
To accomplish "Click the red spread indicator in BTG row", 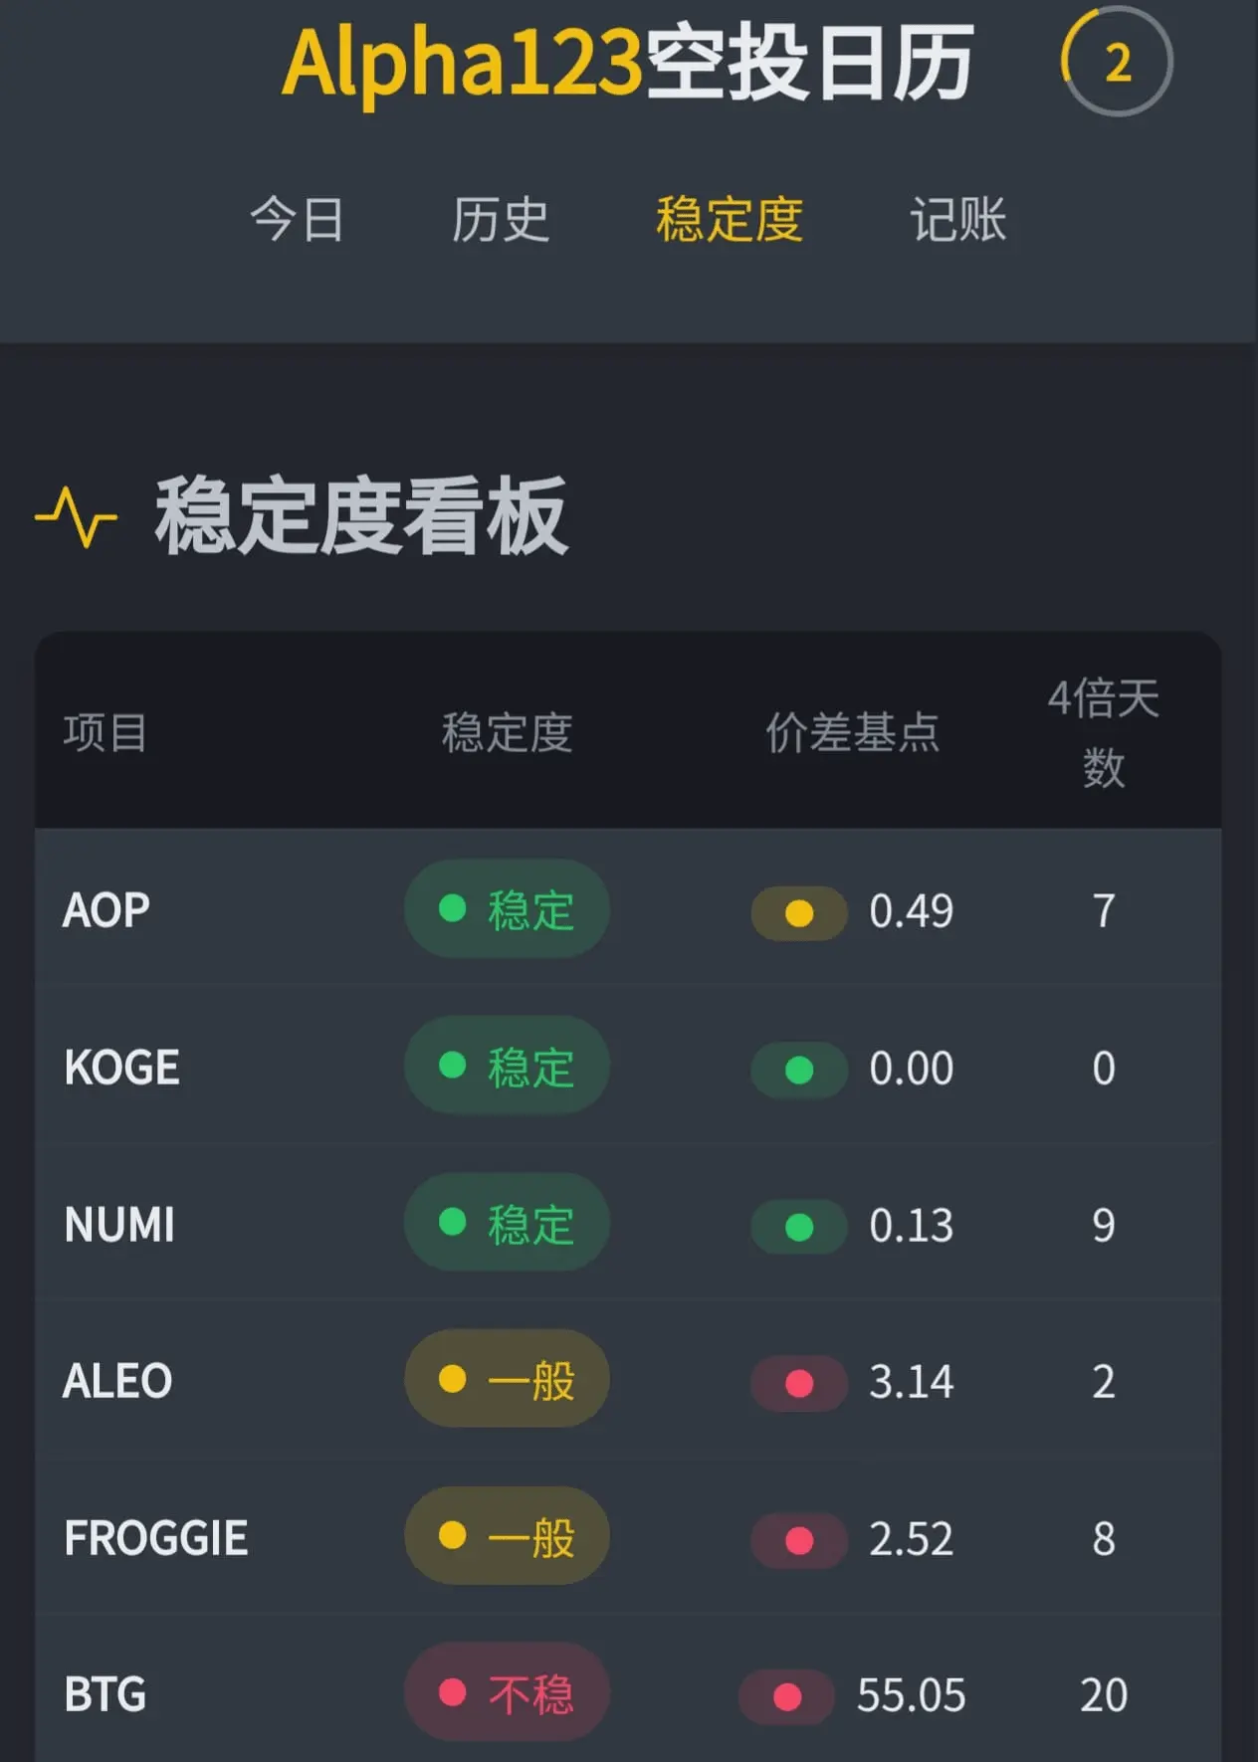I will tap(787, 1696).
